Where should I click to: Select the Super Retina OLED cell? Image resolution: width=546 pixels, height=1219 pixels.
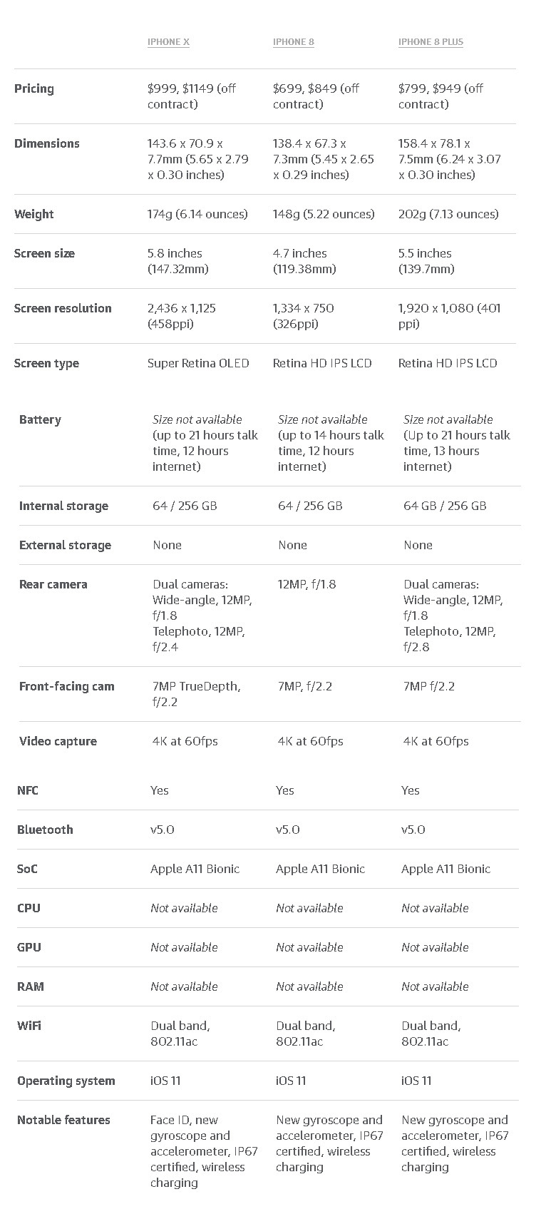(198, 363)
